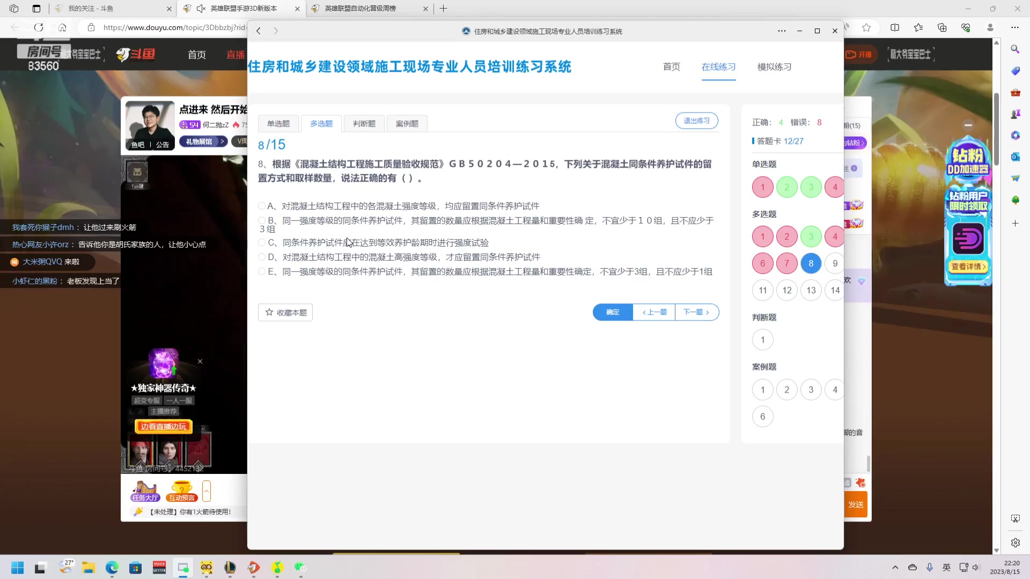Open new browser tab

coord(443,9)
